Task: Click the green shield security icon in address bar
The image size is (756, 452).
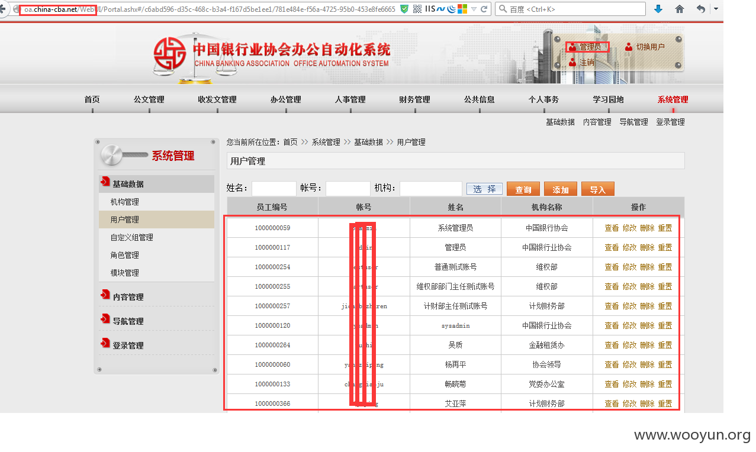Action: tap(404, 9)
